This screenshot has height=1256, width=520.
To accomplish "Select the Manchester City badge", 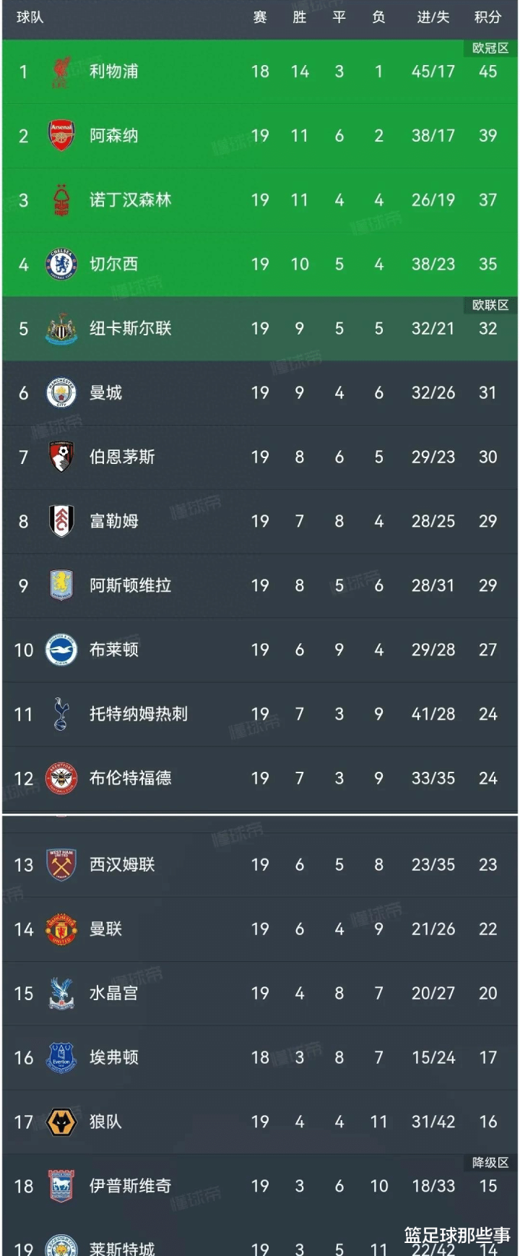I will pyautogui.click(x=61, y=393).
